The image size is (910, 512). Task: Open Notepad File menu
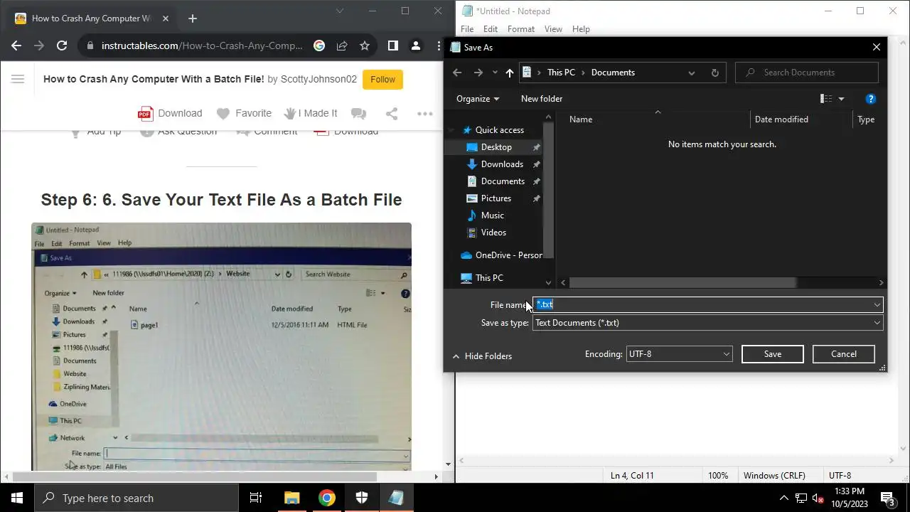coord(467,29)
